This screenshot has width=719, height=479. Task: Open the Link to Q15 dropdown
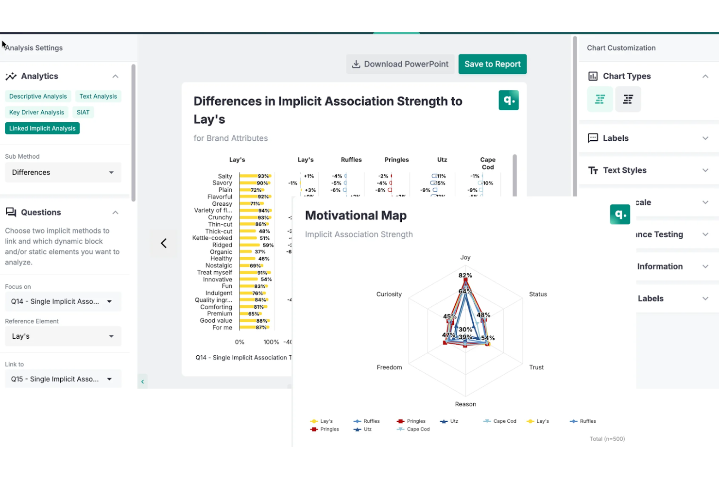(x=63, y=379)
